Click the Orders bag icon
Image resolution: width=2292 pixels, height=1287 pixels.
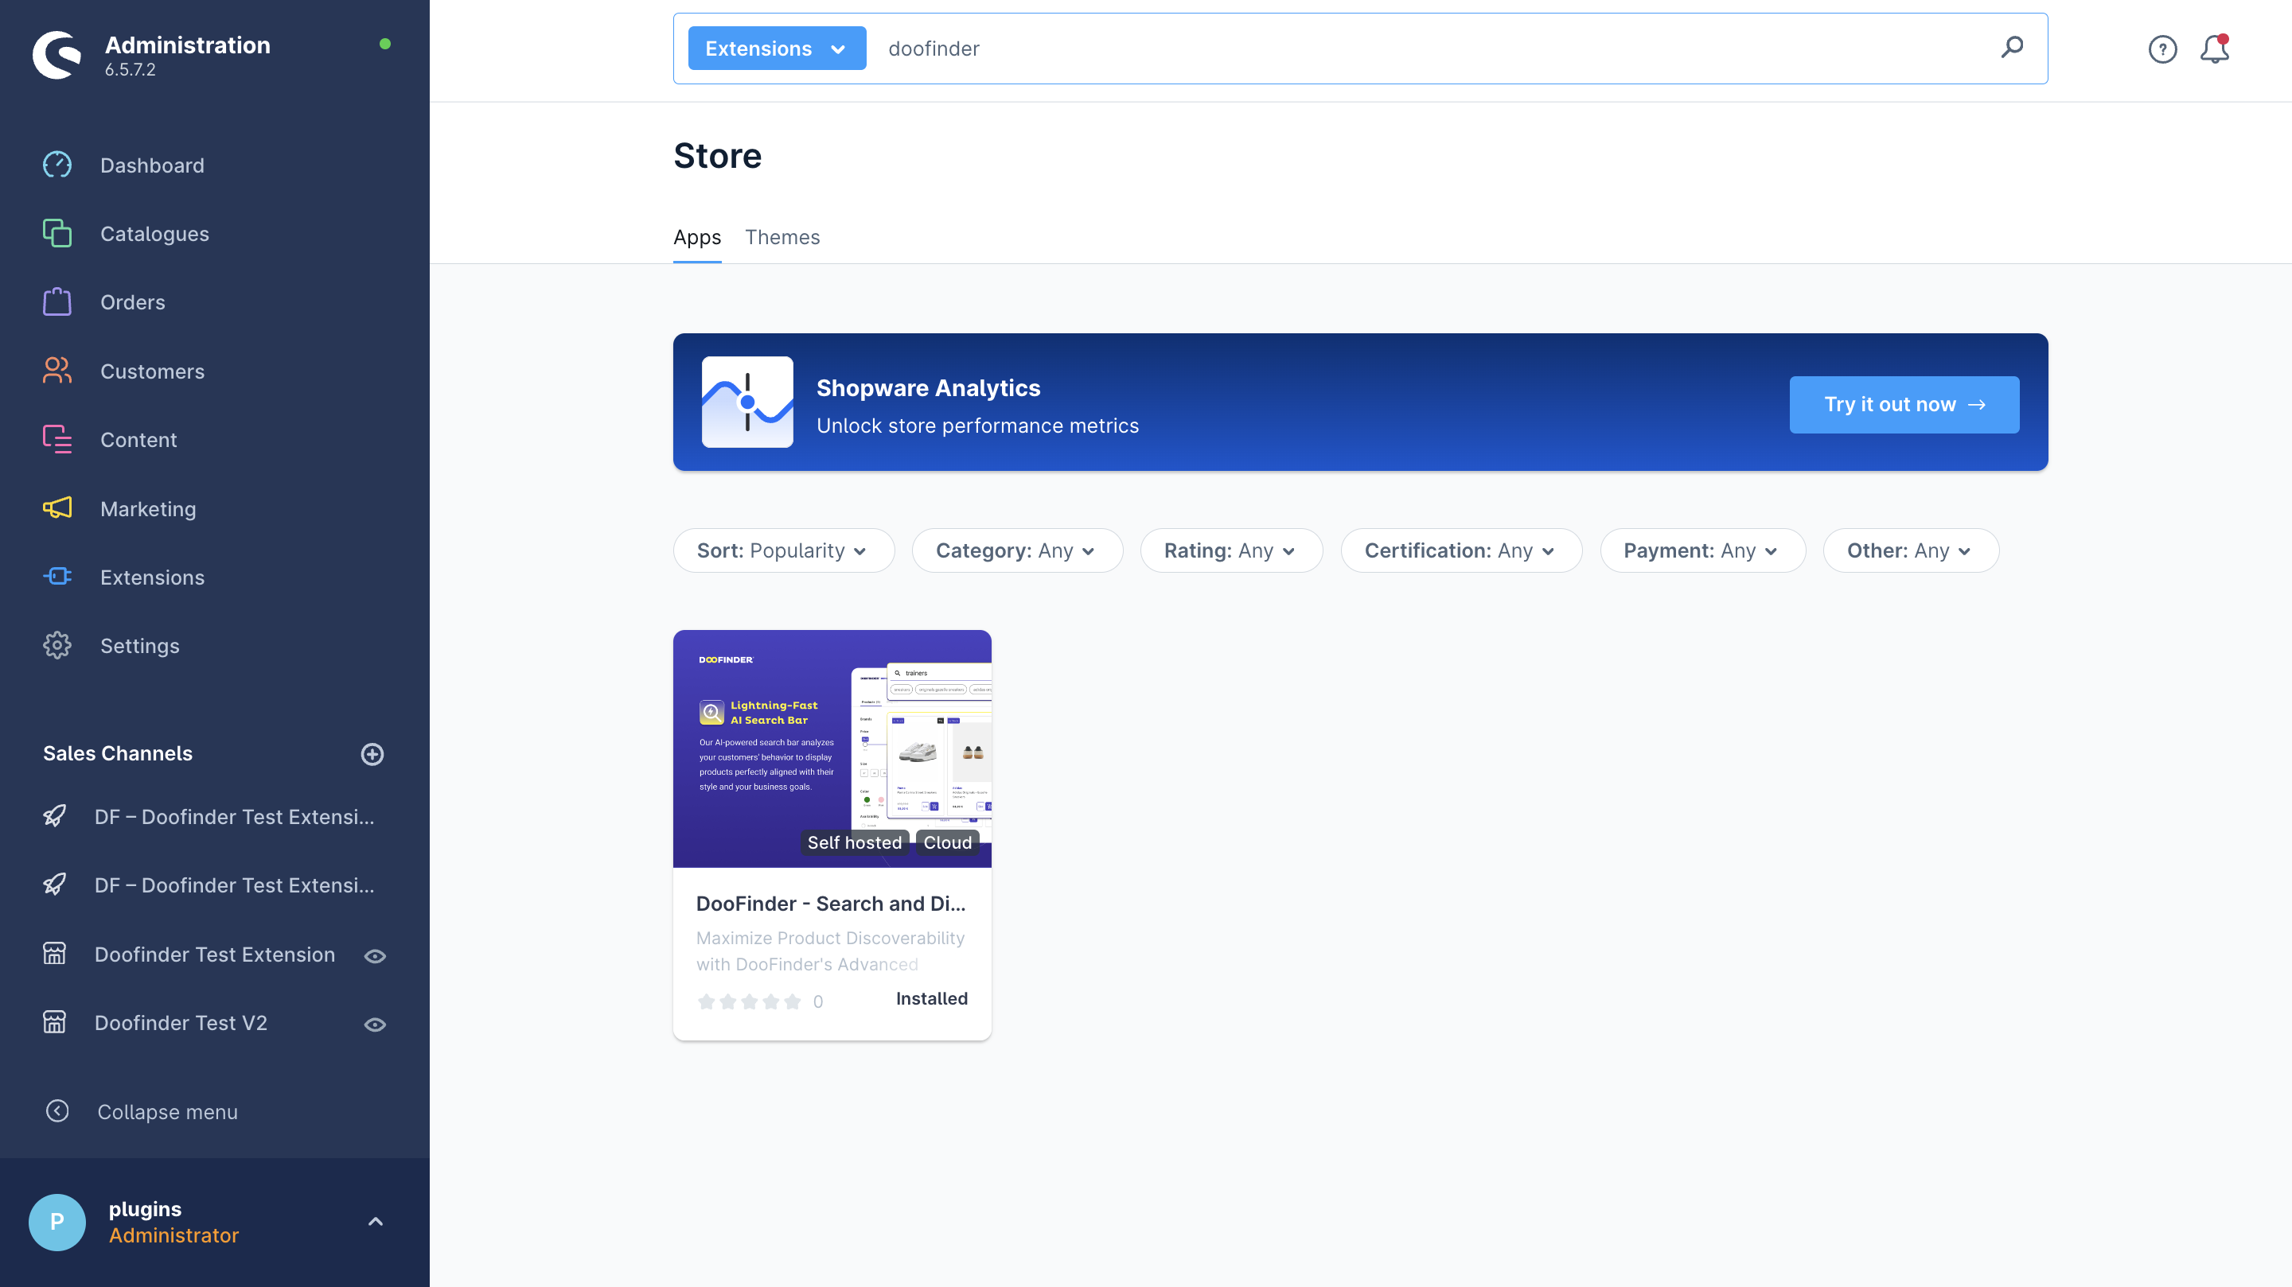(x=57, y=302)
